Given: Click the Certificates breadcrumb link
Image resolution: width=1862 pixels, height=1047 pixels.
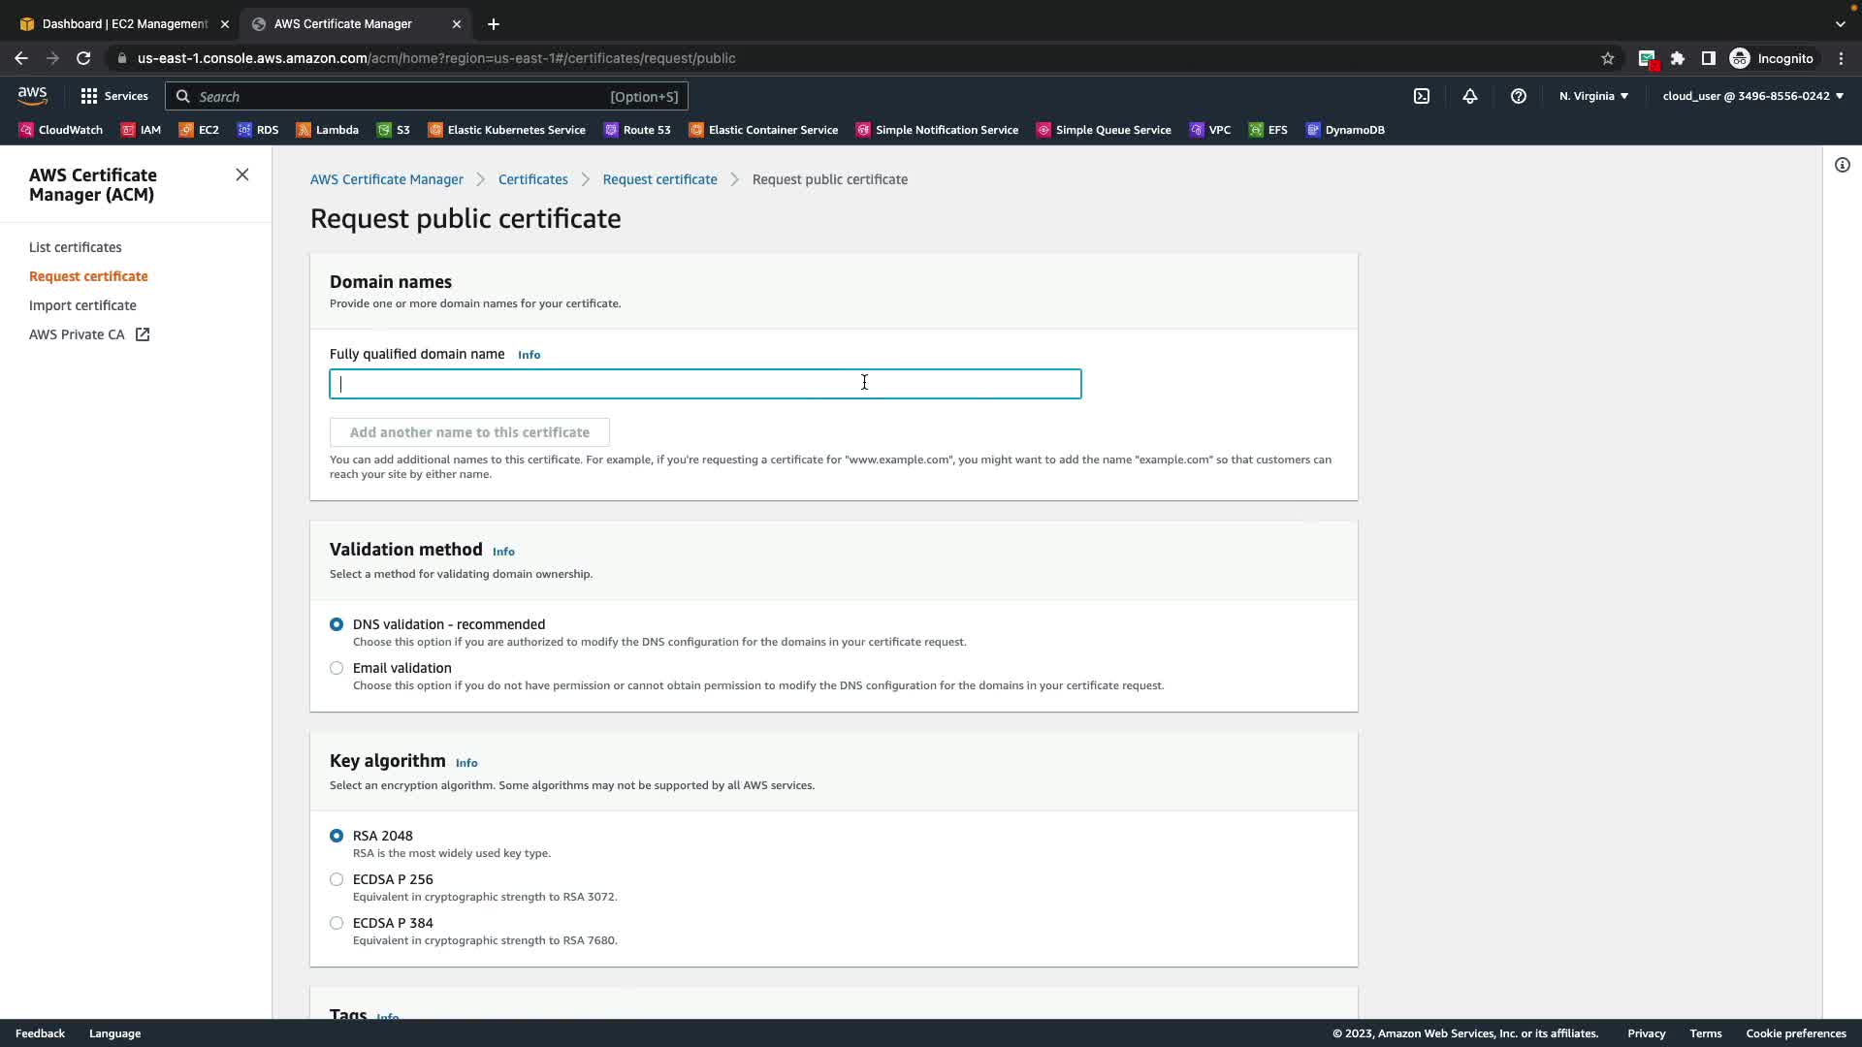Looking at the screenshot, I should 532,179.
